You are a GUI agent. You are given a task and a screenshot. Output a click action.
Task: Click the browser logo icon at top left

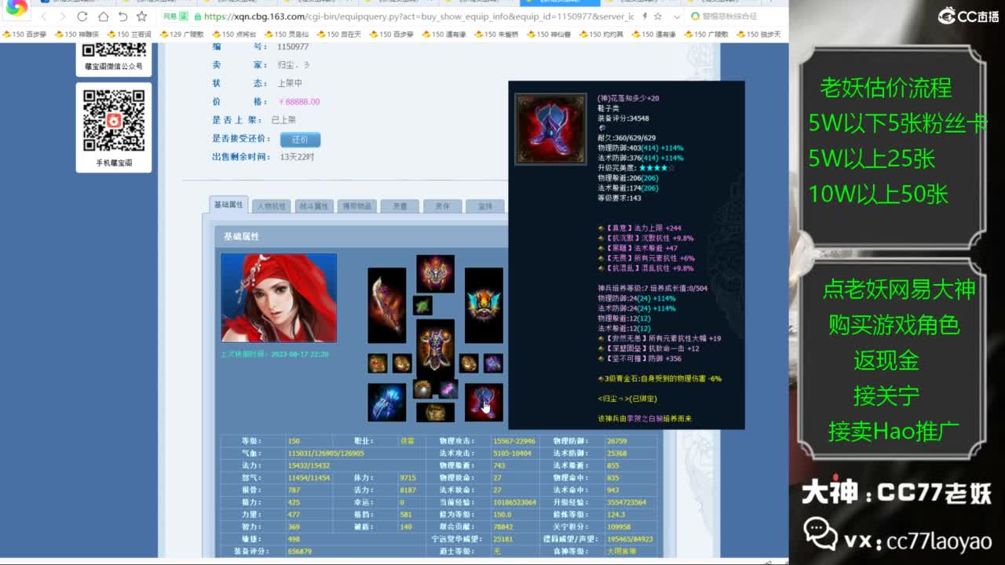coord(16,10)
